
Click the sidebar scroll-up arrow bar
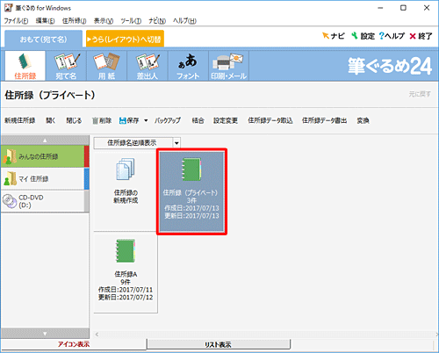coord(45,140)
